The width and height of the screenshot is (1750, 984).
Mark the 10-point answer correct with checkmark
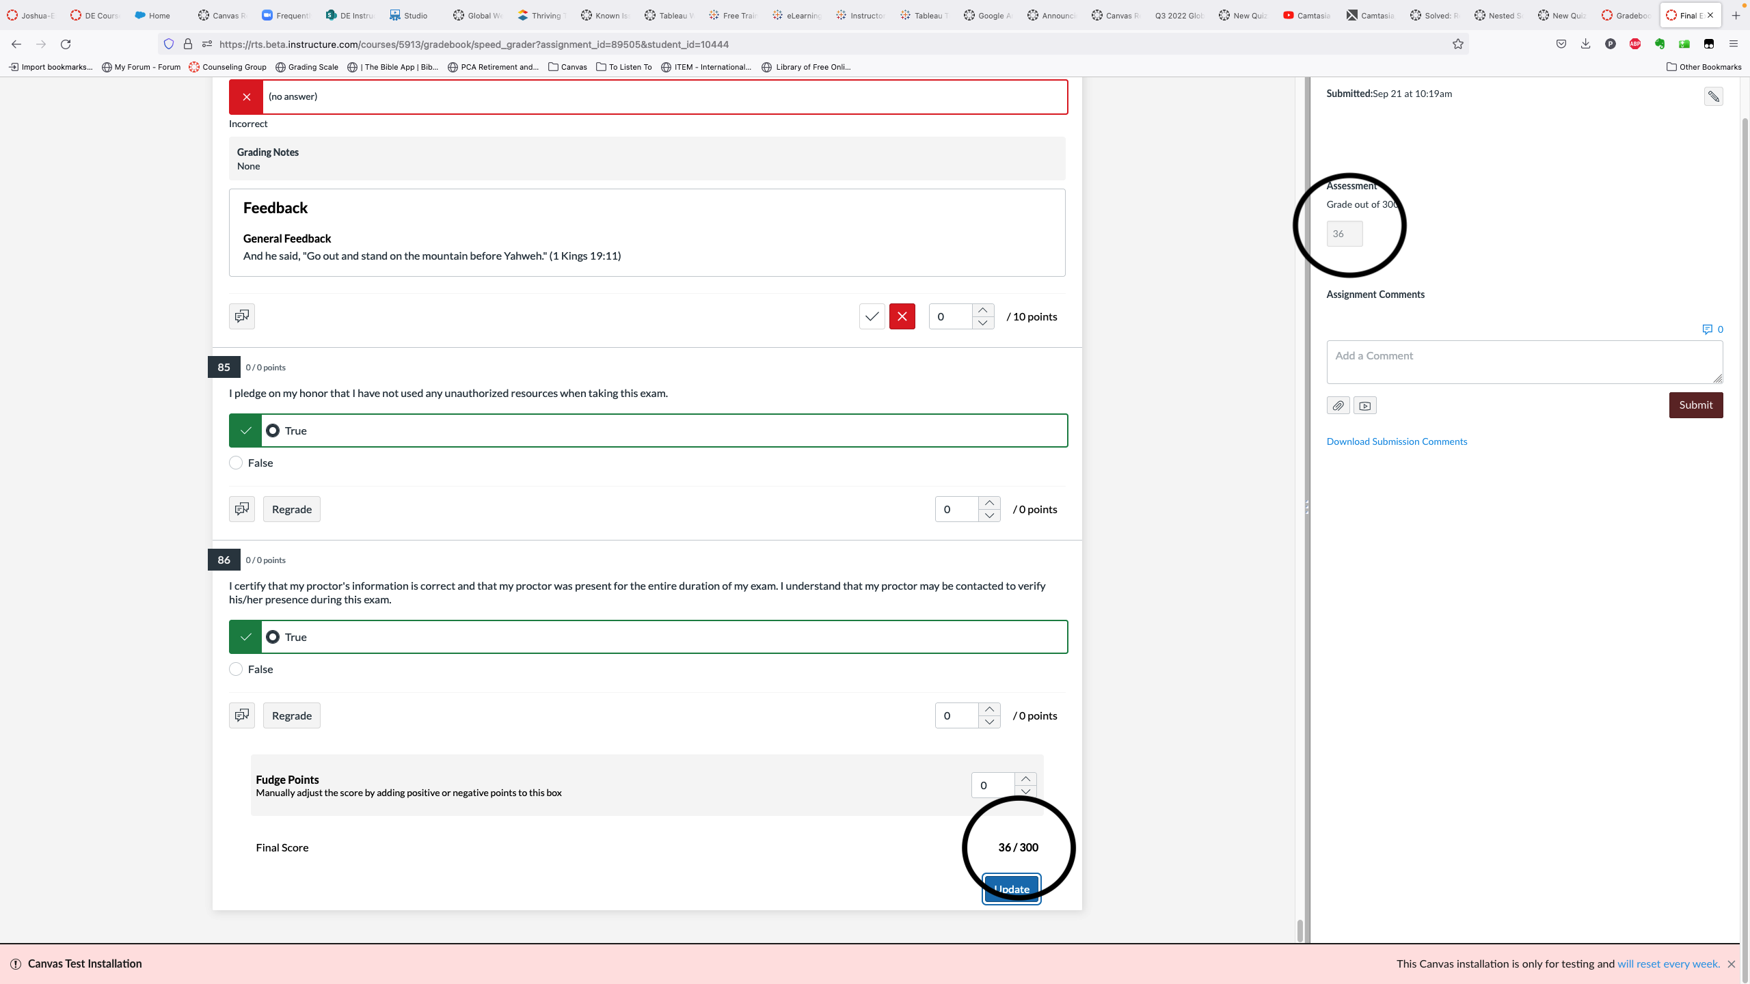872,316
